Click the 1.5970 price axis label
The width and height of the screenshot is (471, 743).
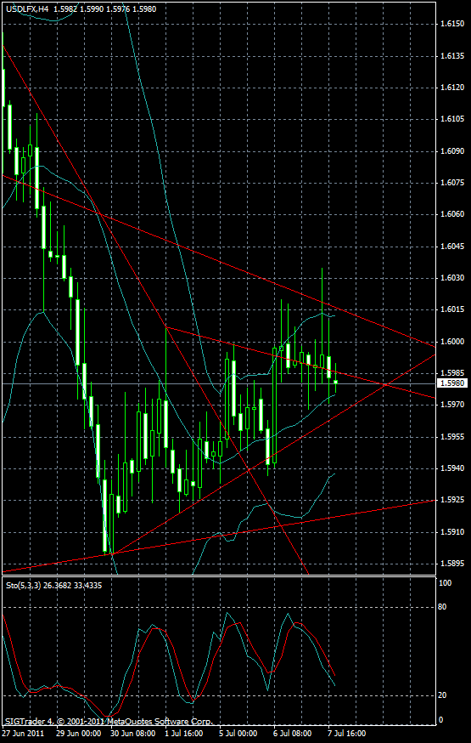pos(451,405)
